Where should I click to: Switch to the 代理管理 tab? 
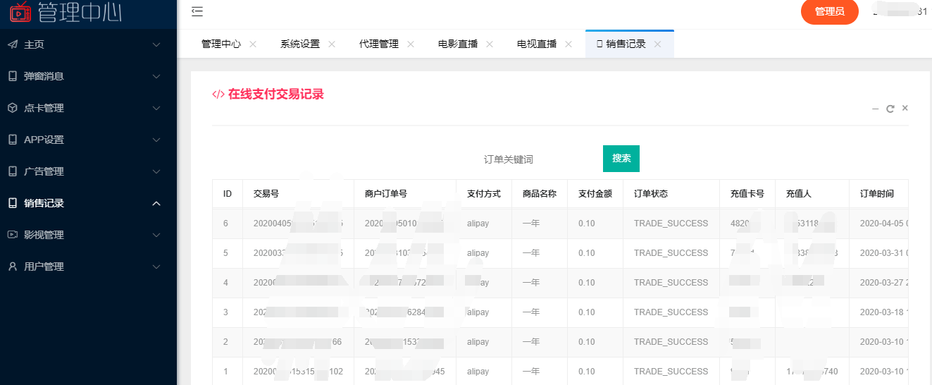pos(378,44)
